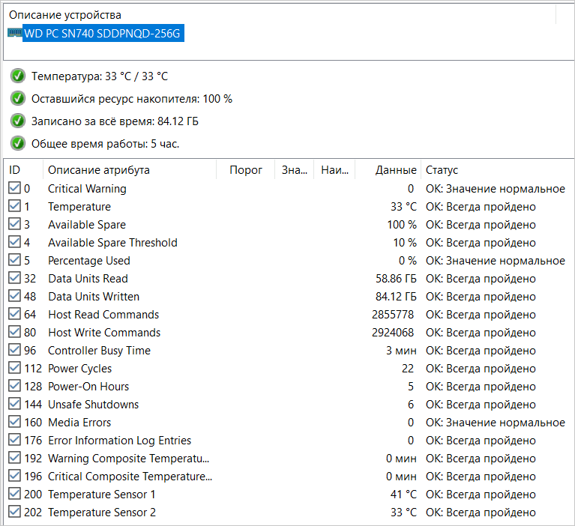Click the 2855778 Host Read Commands value
The image size is (575, 526).
(393, 315)
